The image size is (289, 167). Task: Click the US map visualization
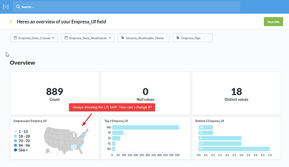point(66,141)
